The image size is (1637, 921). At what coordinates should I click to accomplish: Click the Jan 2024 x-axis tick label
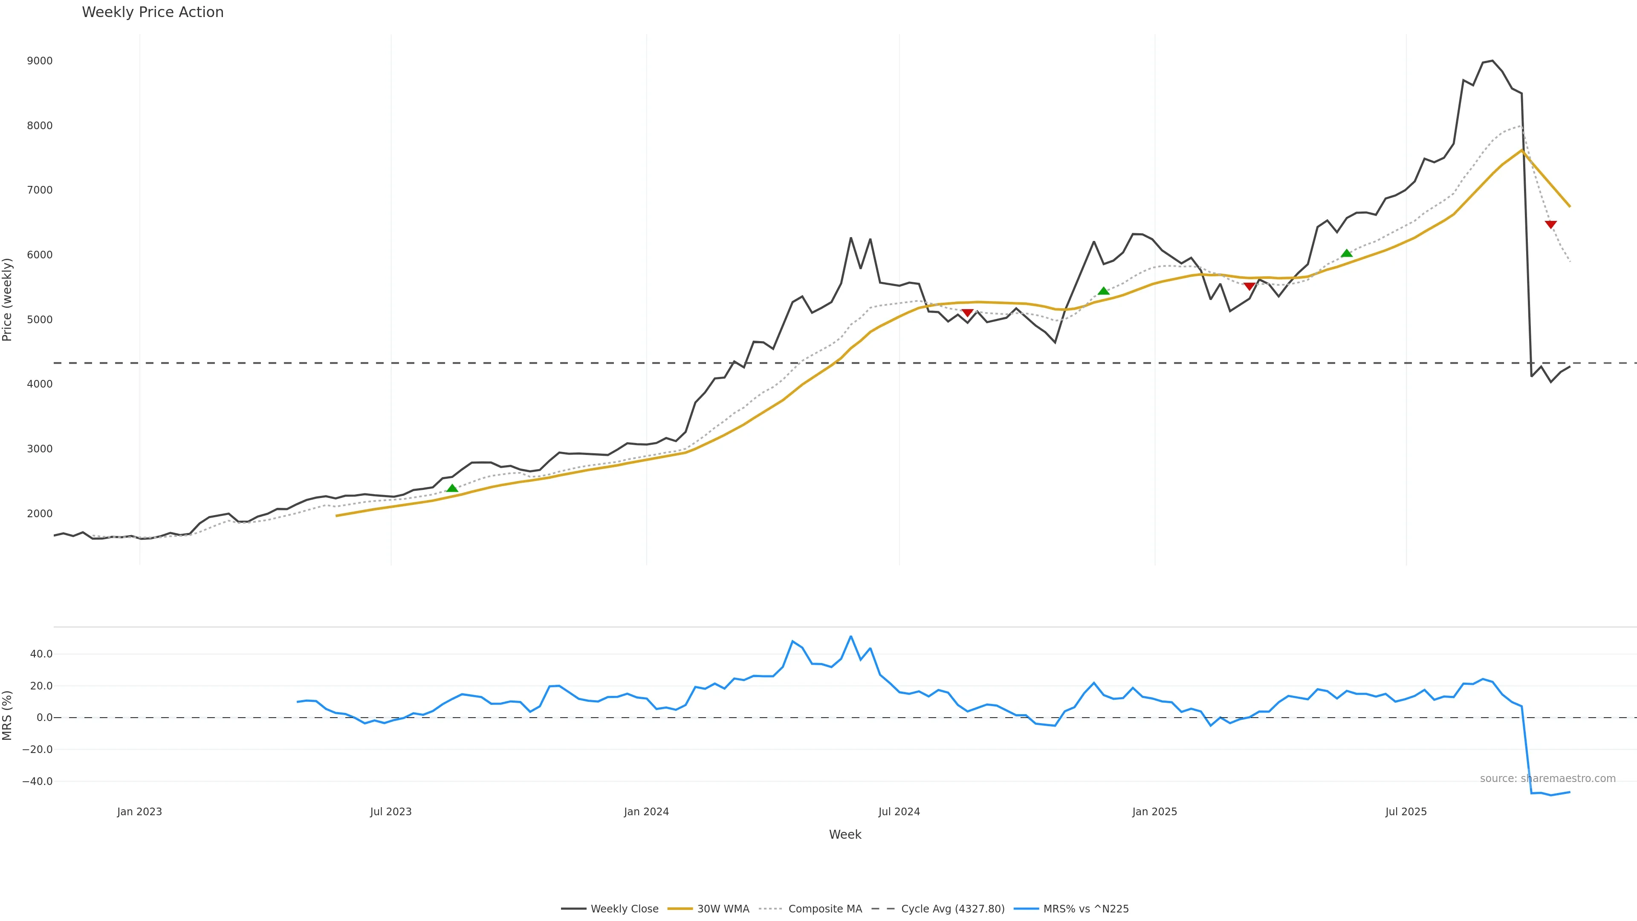(646, 812)
